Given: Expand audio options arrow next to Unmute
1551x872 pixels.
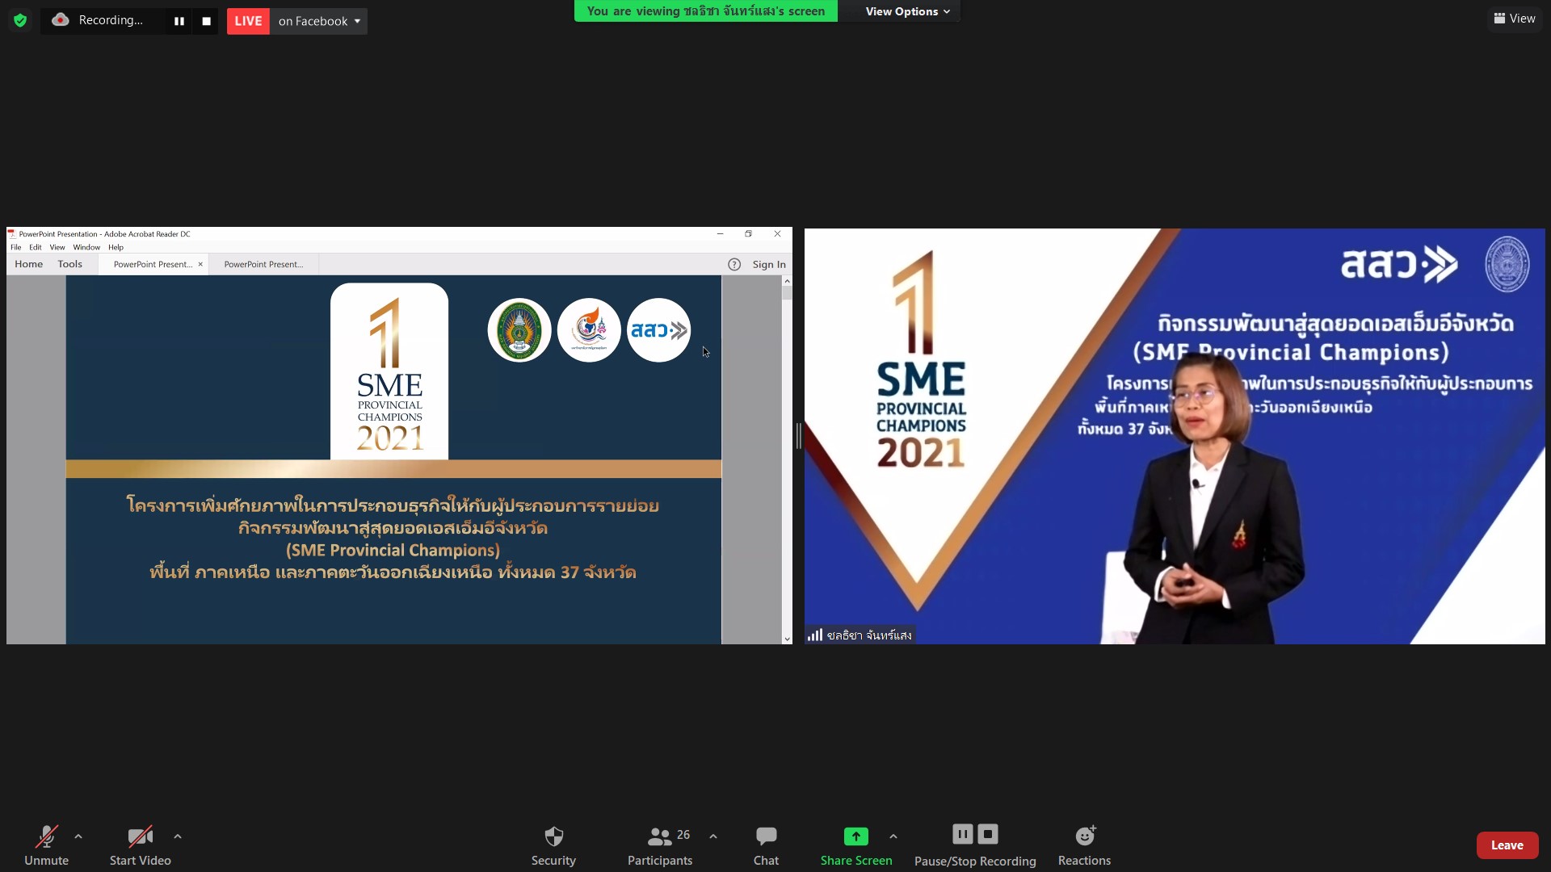Looking at the screenshot, I should pyautogui.click(x=78, y=836).
